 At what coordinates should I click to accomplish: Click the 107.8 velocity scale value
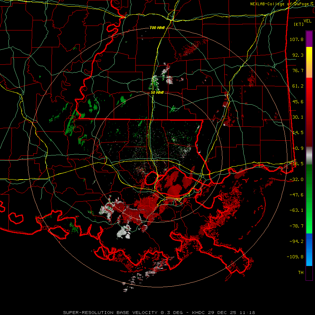click(296, 39)
